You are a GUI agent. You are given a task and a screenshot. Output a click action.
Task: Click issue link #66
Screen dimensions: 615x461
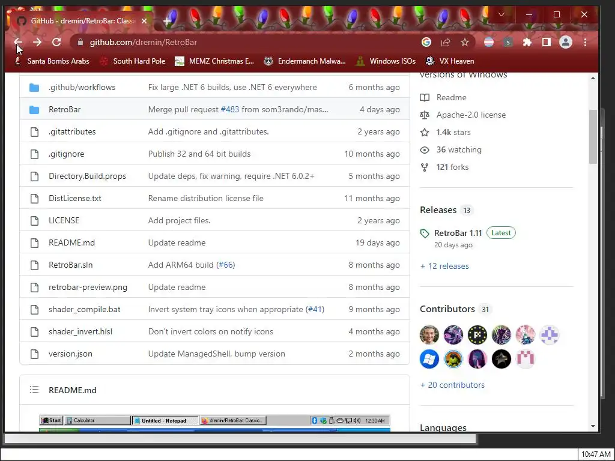tap(226, 265)
